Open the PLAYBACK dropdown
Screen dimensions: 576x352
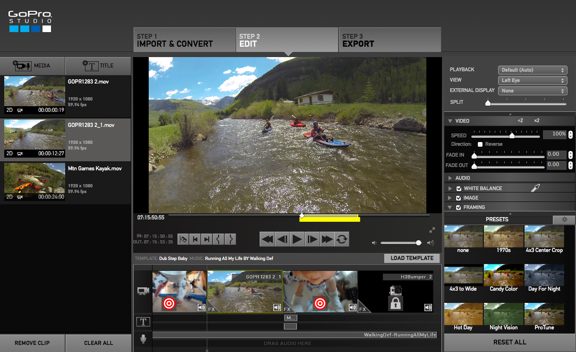coord(533,70)
